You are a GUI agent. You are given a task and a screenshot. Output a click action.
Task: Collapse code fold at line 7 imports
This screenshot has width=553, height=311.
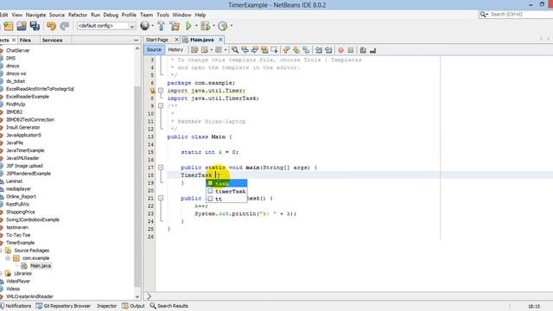[x=161, y=91]
